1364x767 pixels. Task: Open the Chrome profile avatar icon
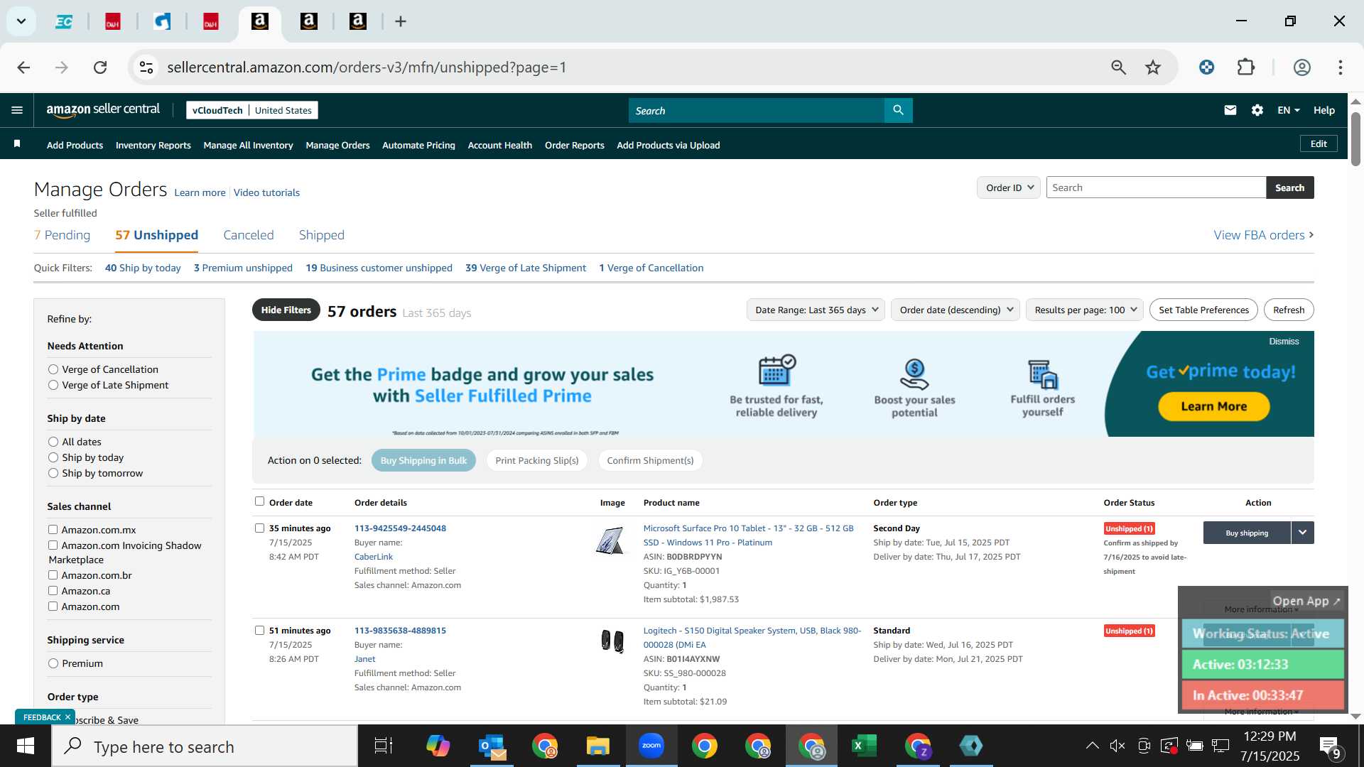1302,67
